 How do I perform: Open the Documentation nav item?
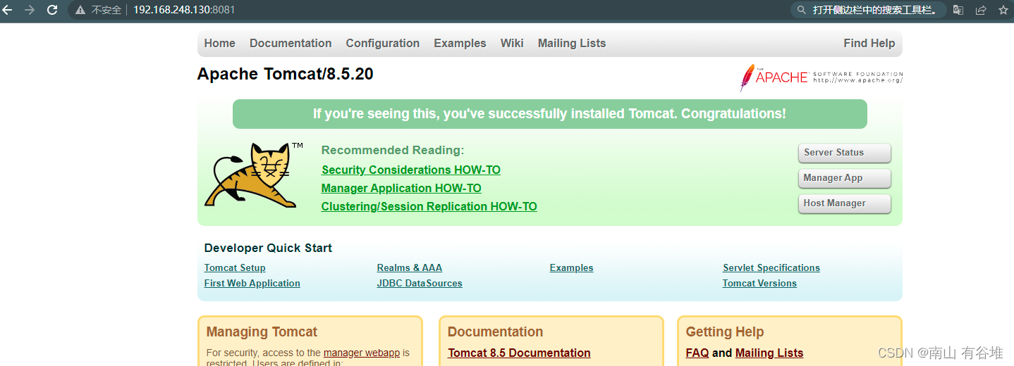point(291,43)
